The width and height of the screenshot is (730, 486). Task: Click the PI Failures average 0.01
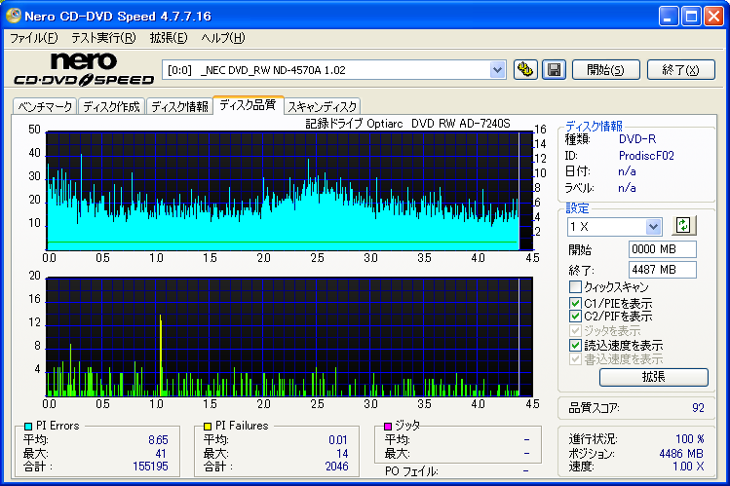(338, 439)
